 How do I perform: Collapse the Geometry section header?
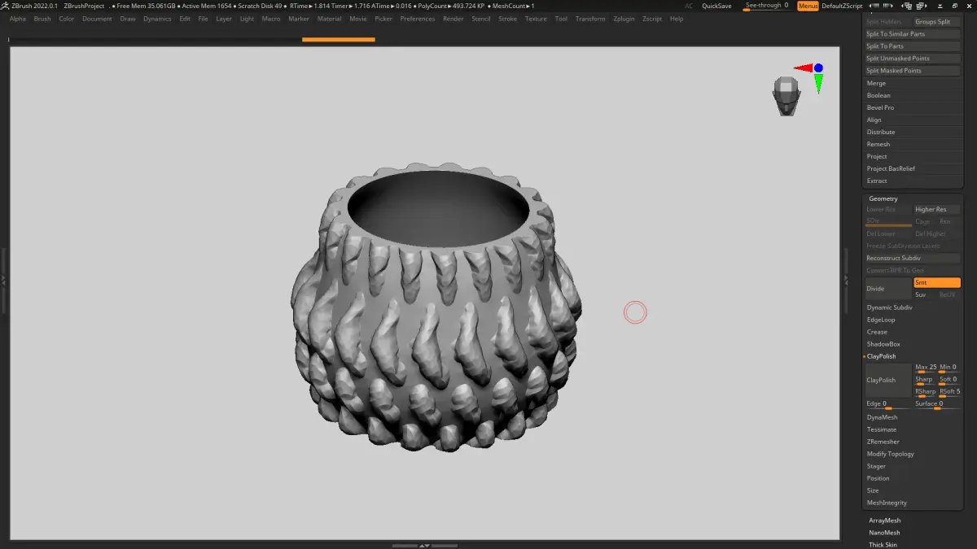tap(883, 198)
